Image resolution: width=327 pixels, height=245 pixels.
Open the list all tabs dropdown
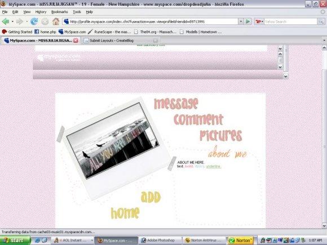(324, 40)
